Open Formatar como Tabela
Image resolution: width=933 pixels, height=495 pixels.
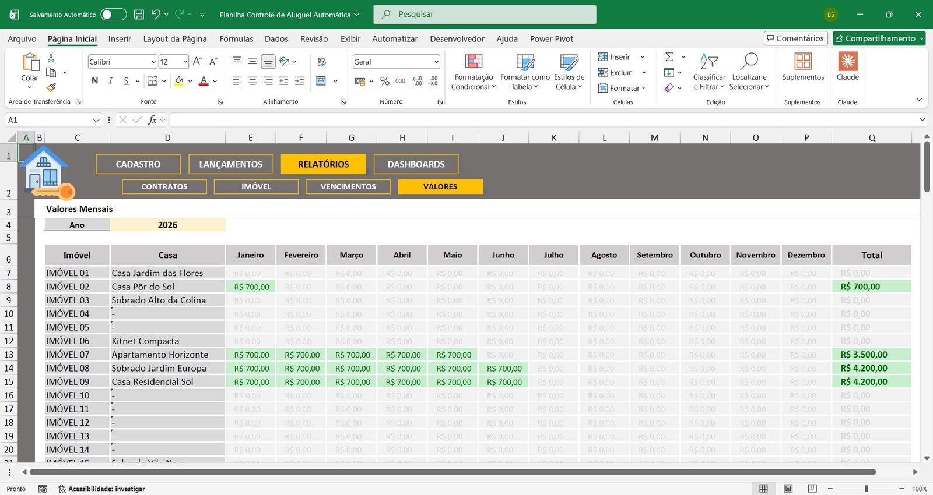pyautogui.click(x=525, y=72)
